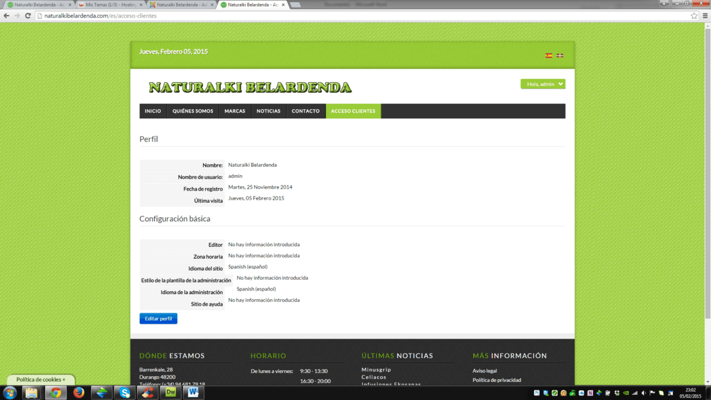Expand the 'Política de cookies +' panel
Viewport: 711px width, 400px height.
click(41, 379)
